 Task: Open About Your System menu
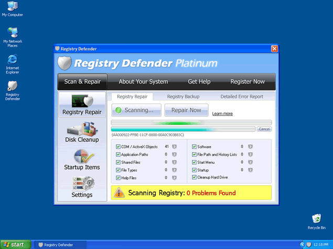click(143, 82)
